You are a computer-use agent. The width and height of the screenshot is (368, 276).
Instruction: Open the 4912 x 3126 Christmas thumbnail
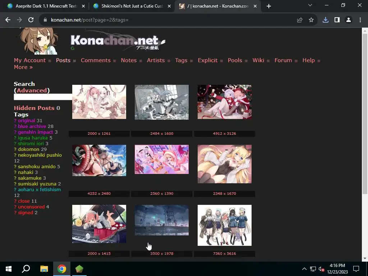point(225,102)
